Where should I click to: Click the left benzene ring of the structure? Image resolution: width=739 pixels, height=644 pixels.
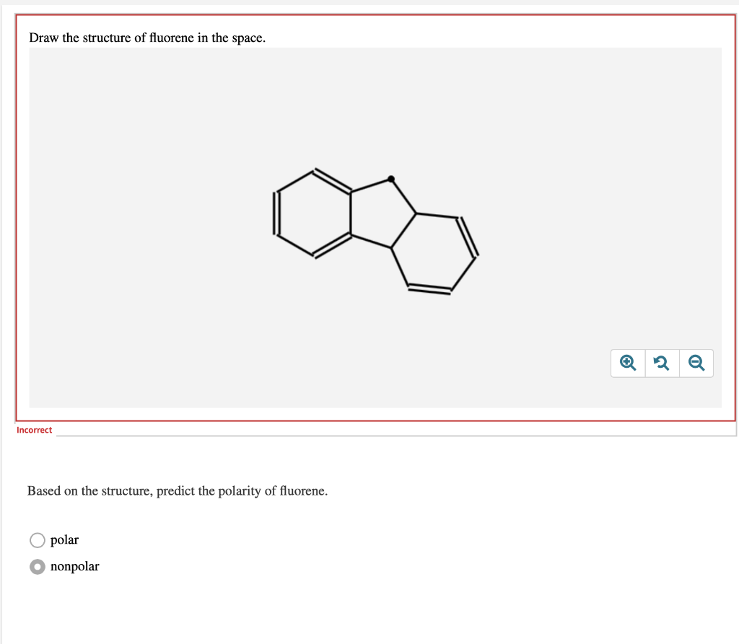coord(314,213)
